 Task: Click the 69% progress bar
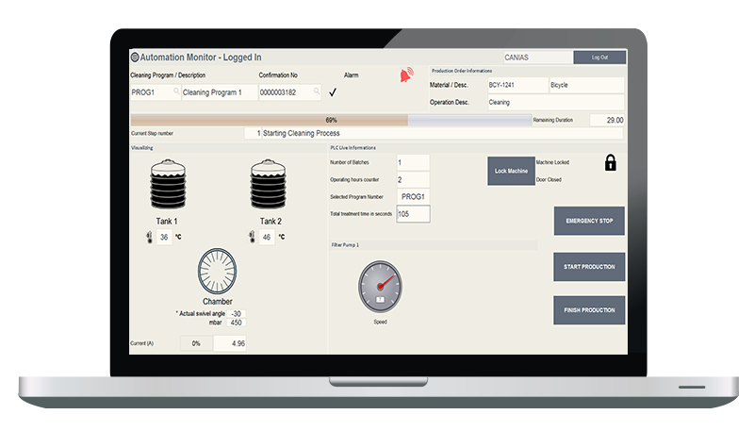pyautogui.click(x=330, y=121)
